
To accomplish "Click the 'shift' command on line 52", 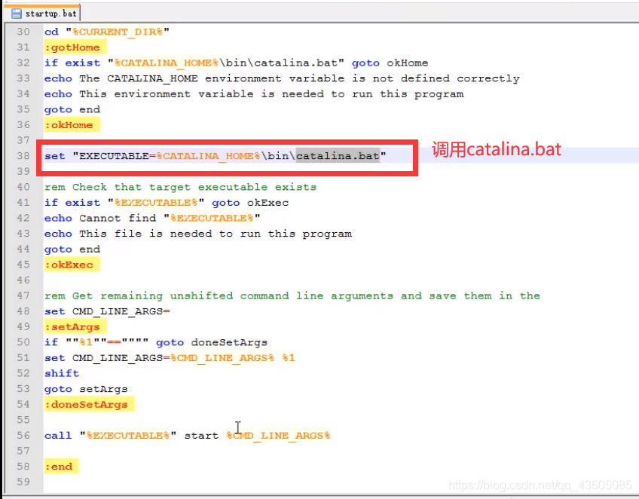I will click(x=62, y=373).
